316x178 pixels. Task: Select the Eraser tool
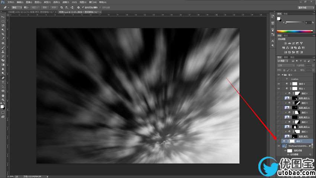3,60
